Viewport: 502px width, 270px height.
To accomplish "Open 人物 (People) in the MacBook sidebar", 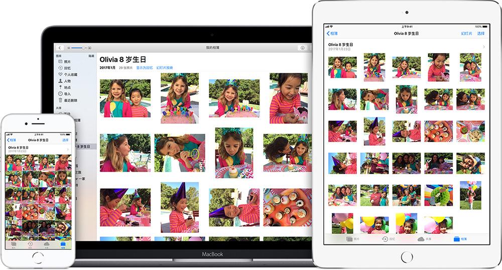I will (x=64, y=81).
